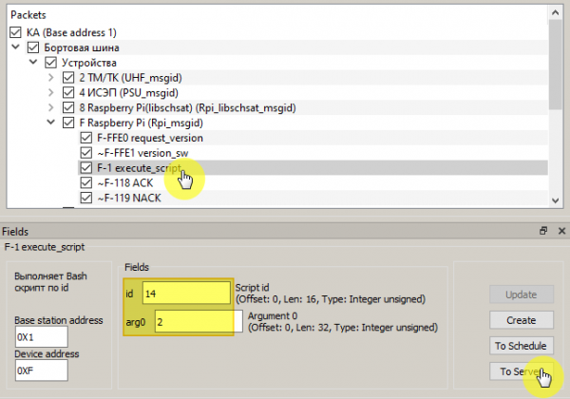The height and width of the screenshot is (399, 570).
Task: Collapse the Бортовая шина tree node
Action: pos(16,47)
